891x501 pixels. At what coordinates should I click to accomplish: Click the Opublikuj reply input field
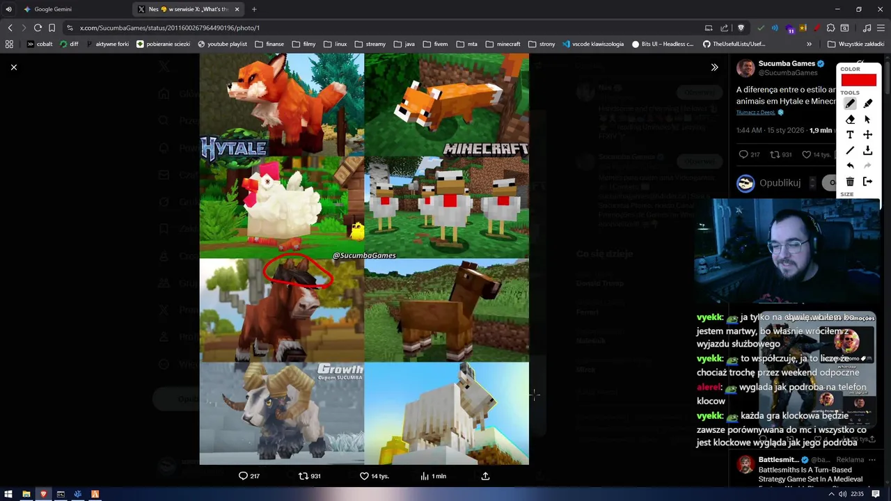tap(780, 183)
